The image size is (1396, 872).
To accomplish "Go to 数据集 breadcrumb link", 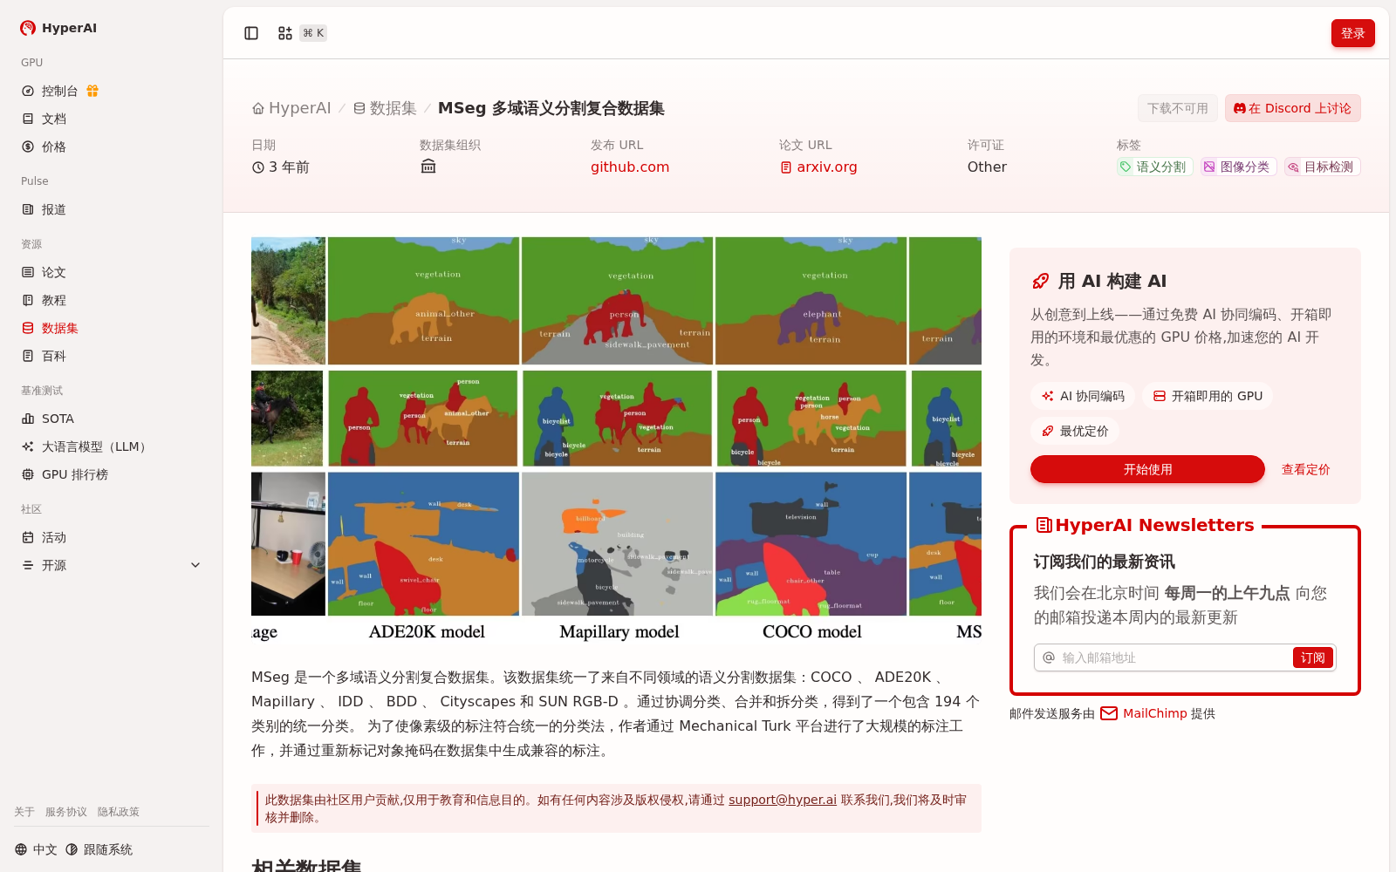I will point(385,108).
